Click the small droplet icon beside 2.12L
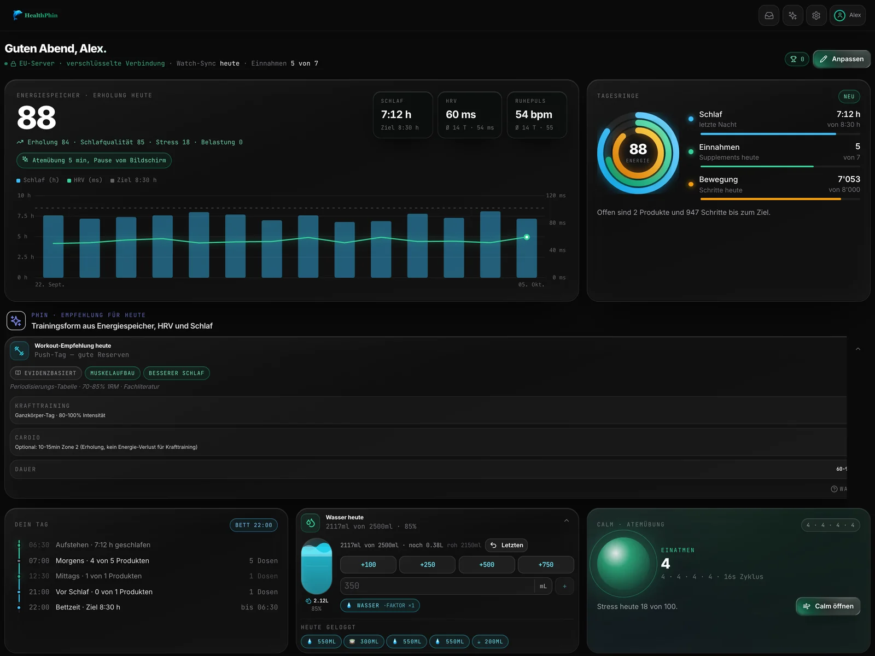This screenshot has width=875, height=656. [308, 601]
